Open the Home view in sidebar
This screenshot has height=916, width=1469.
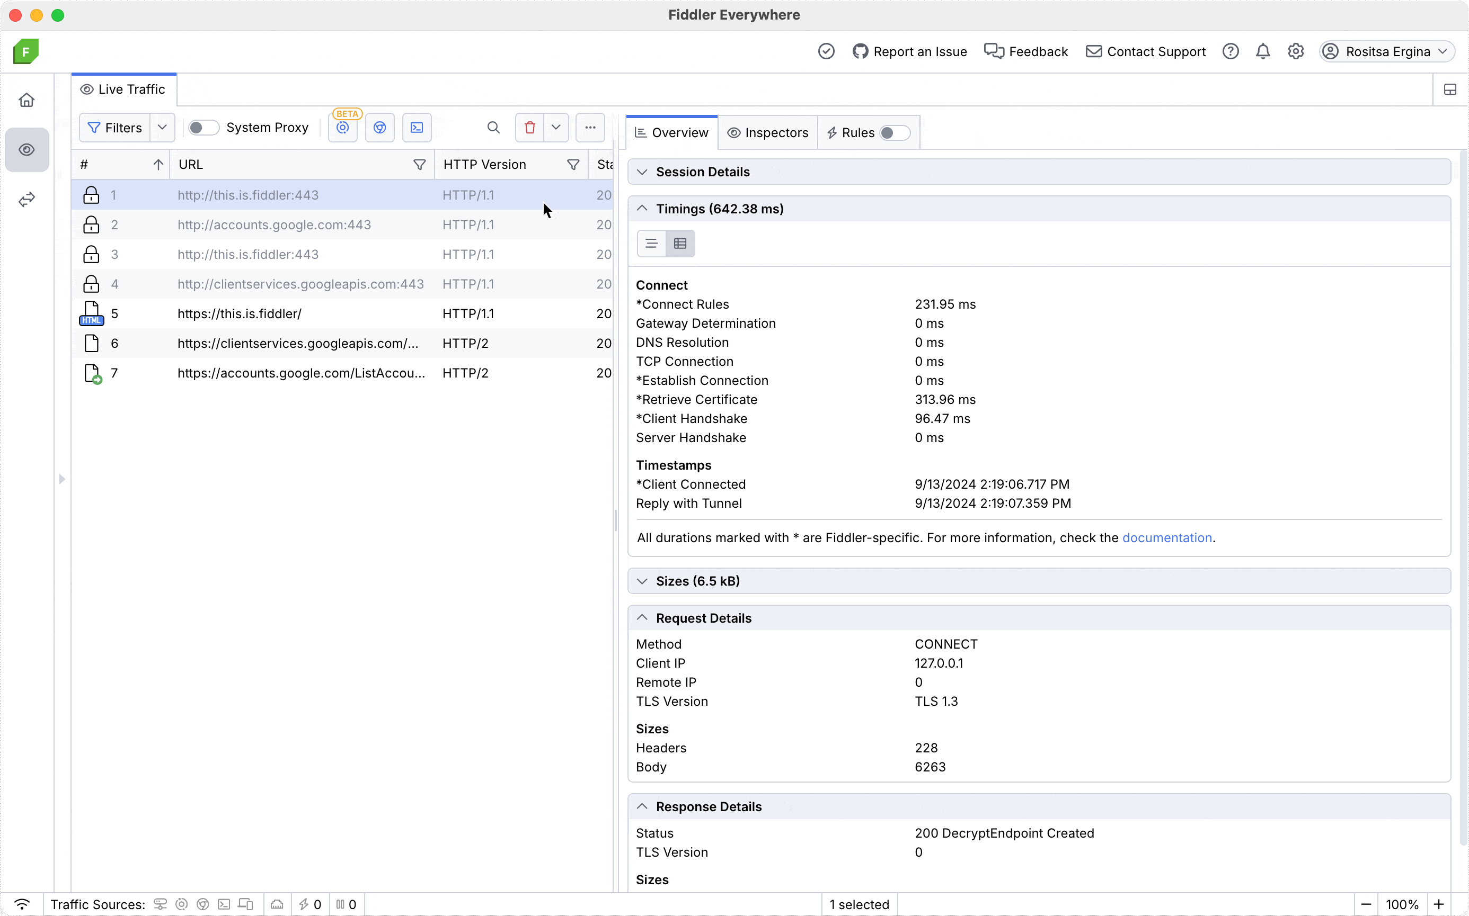click(x=26, y=100)
